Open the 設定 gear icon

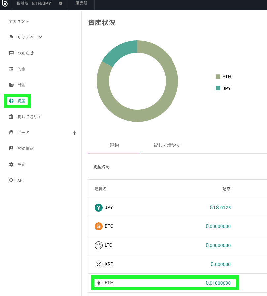click(11, 164)
